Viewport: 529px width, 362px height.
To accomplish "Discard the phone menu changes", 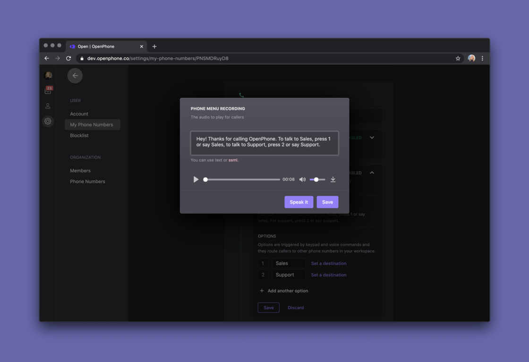I will click(296, 307).
